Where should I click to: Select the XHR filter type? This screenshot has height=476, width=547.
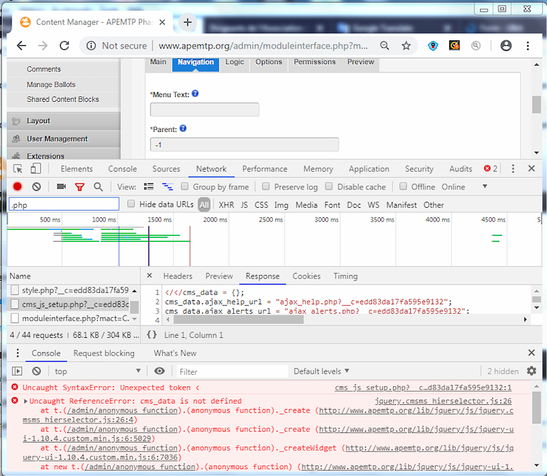pos(226,204)
